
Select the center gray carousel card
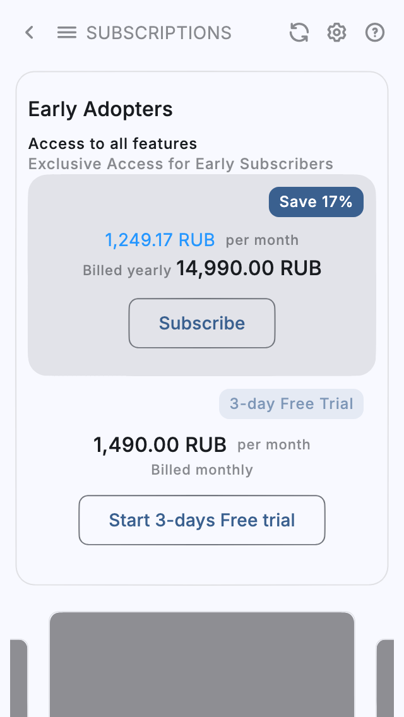click(202, 666)
